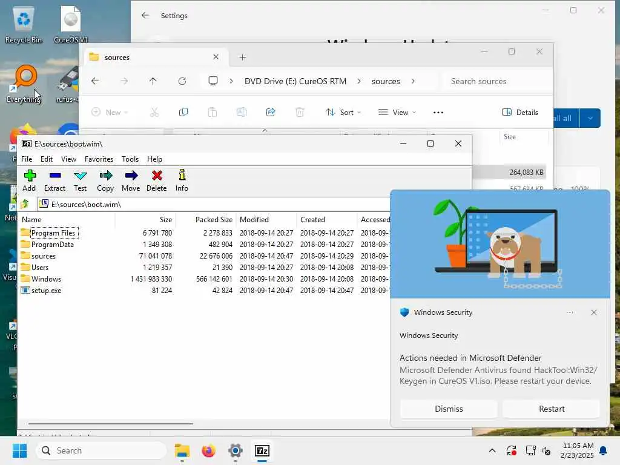Click the taskbar Search box
Image resolution: width=620 pixels, height=465 pixels.
point(101,450)
